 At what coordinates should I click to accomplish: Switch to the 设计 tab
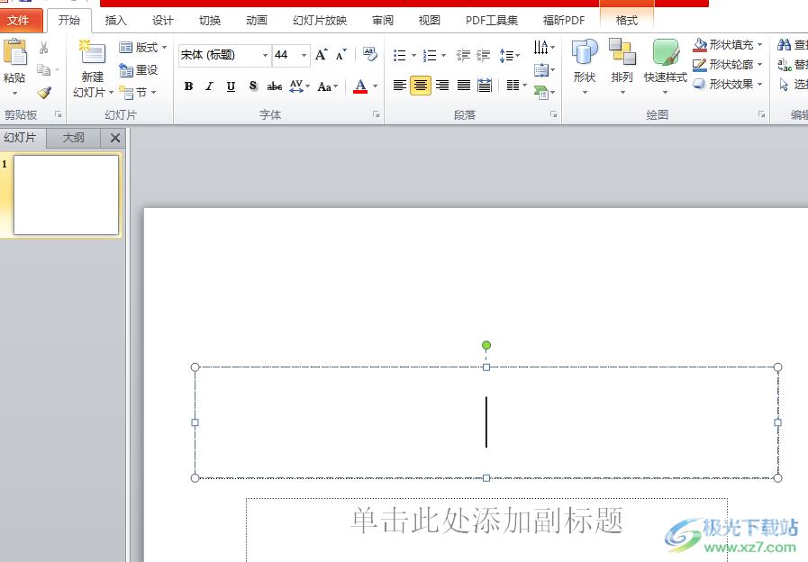click(x=163, y=21)
